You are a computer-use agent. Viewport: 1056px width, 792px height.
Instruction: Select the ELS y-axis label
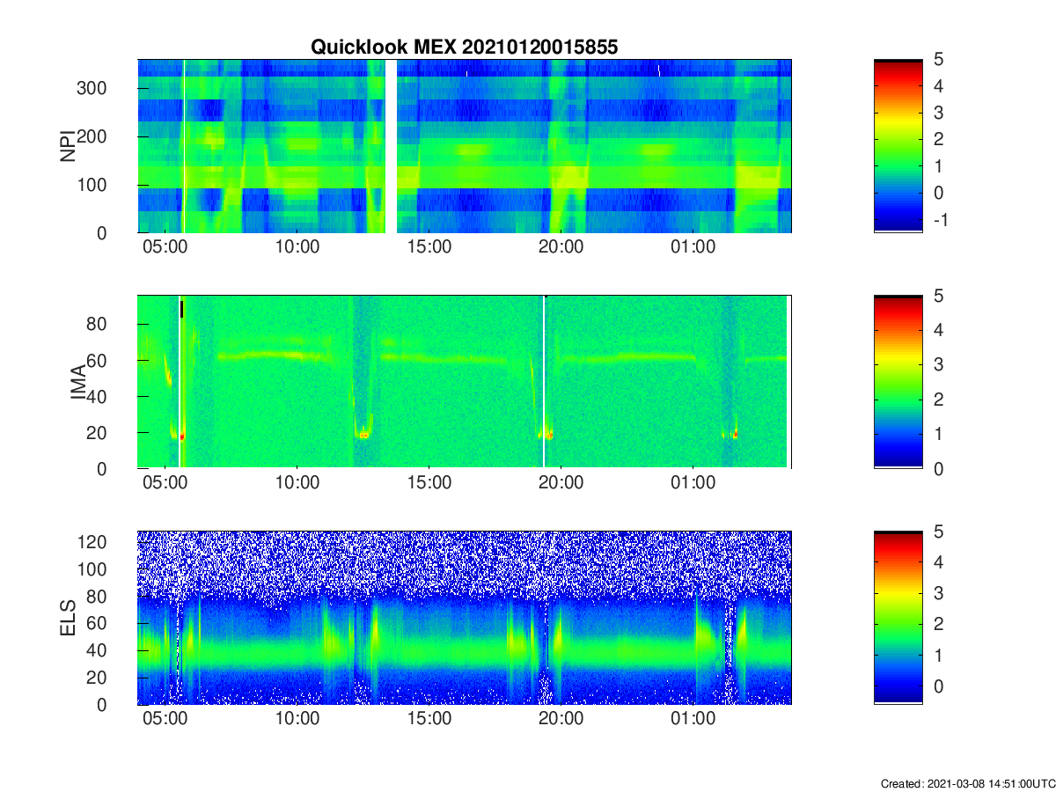[x=67, y=618]
